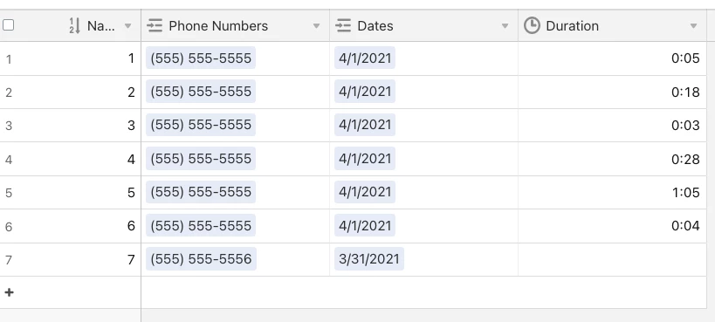The height and width of the screenshot is (322, 715).
Task: Click the lookup icon beside Dates header
Action: pos(343,25)
